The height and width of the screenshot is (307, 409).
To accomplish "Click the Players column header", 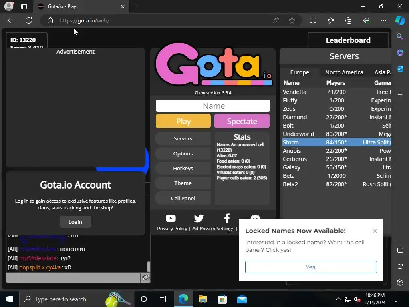I will [x=336, y=83].
